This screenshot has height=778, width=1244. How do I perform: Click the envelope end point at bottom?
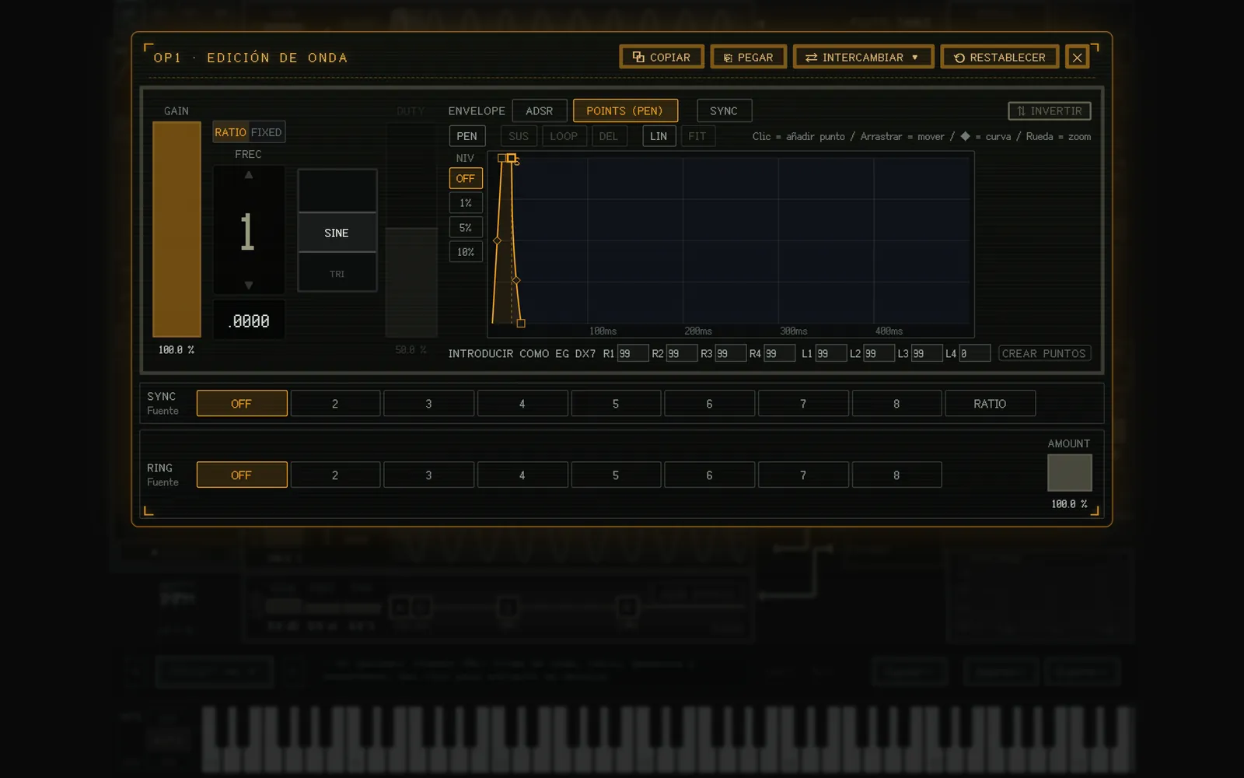(521, 323)
